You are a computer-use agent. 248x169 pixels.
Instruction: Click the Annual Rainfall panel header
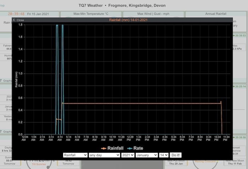tap(216, 14)
